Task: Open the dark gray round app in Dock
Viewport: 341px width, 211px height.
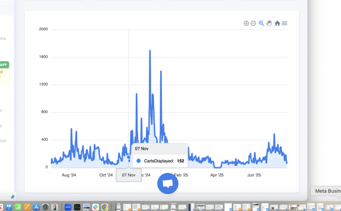Action: [x=45, y=207]
